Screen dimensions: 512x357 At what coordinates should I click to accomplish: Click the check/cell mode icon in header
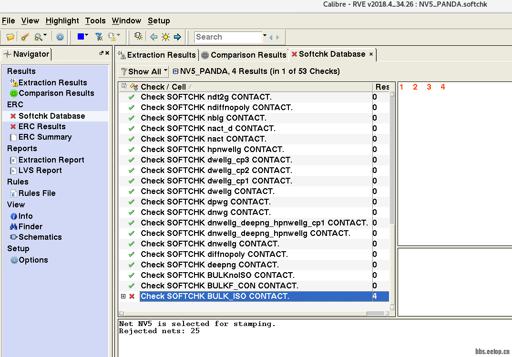click(x=134, y=87)
